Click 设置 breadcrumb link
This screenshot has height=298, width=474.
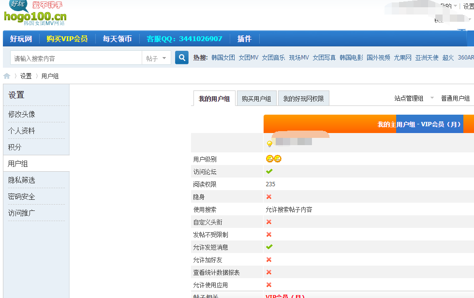click(26, 76)
